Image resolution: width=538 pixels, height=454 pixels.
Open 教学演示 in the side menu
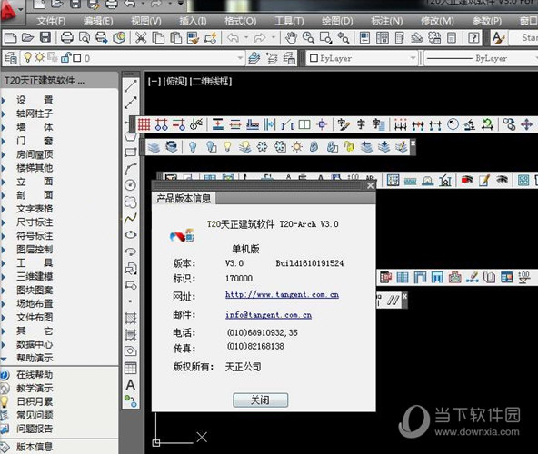pyautogui.click(x=35, y=388)
